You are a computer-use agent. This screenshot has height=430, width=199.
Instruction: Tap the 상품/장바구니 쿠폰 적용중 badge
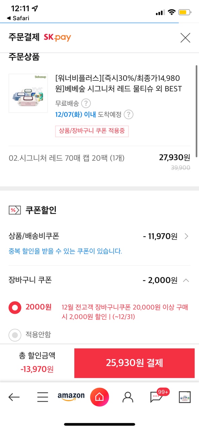pyautogui.click(x=92, y=131)
